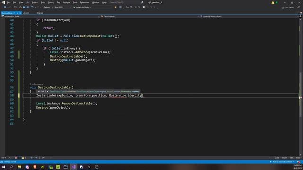303x170 pixels.
Task: Open the View menu
Action: coord(21,3)
